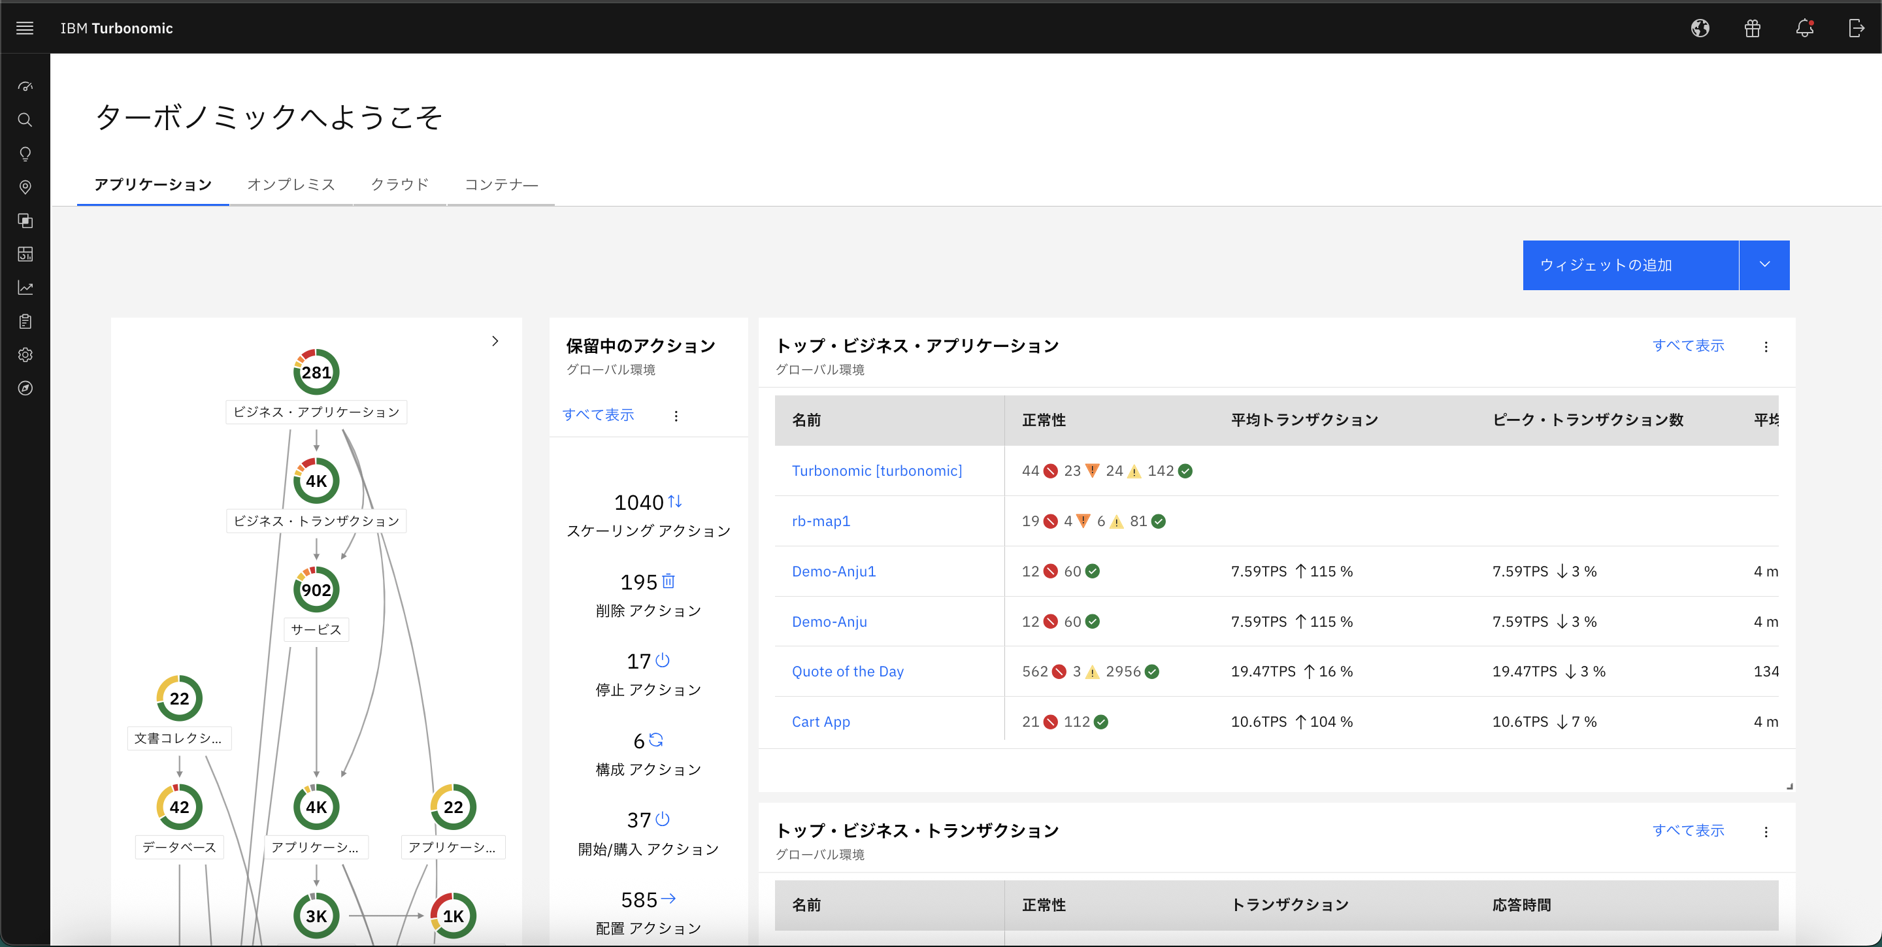Viewport: 1882px width, 947px height.
Task: Open the gift box what's new icon
Action: pyautogui.click(x=1752, y=27)
